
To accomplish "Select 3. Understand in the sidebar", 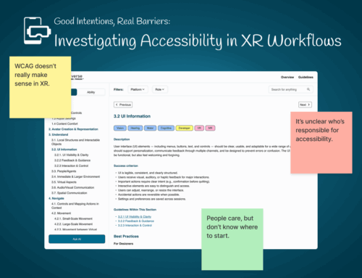I will (59, 134).
